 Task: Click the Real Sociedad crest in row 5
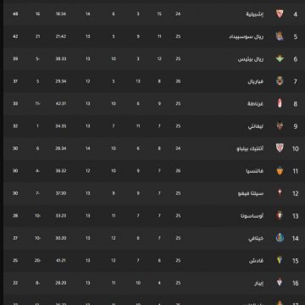280,36
